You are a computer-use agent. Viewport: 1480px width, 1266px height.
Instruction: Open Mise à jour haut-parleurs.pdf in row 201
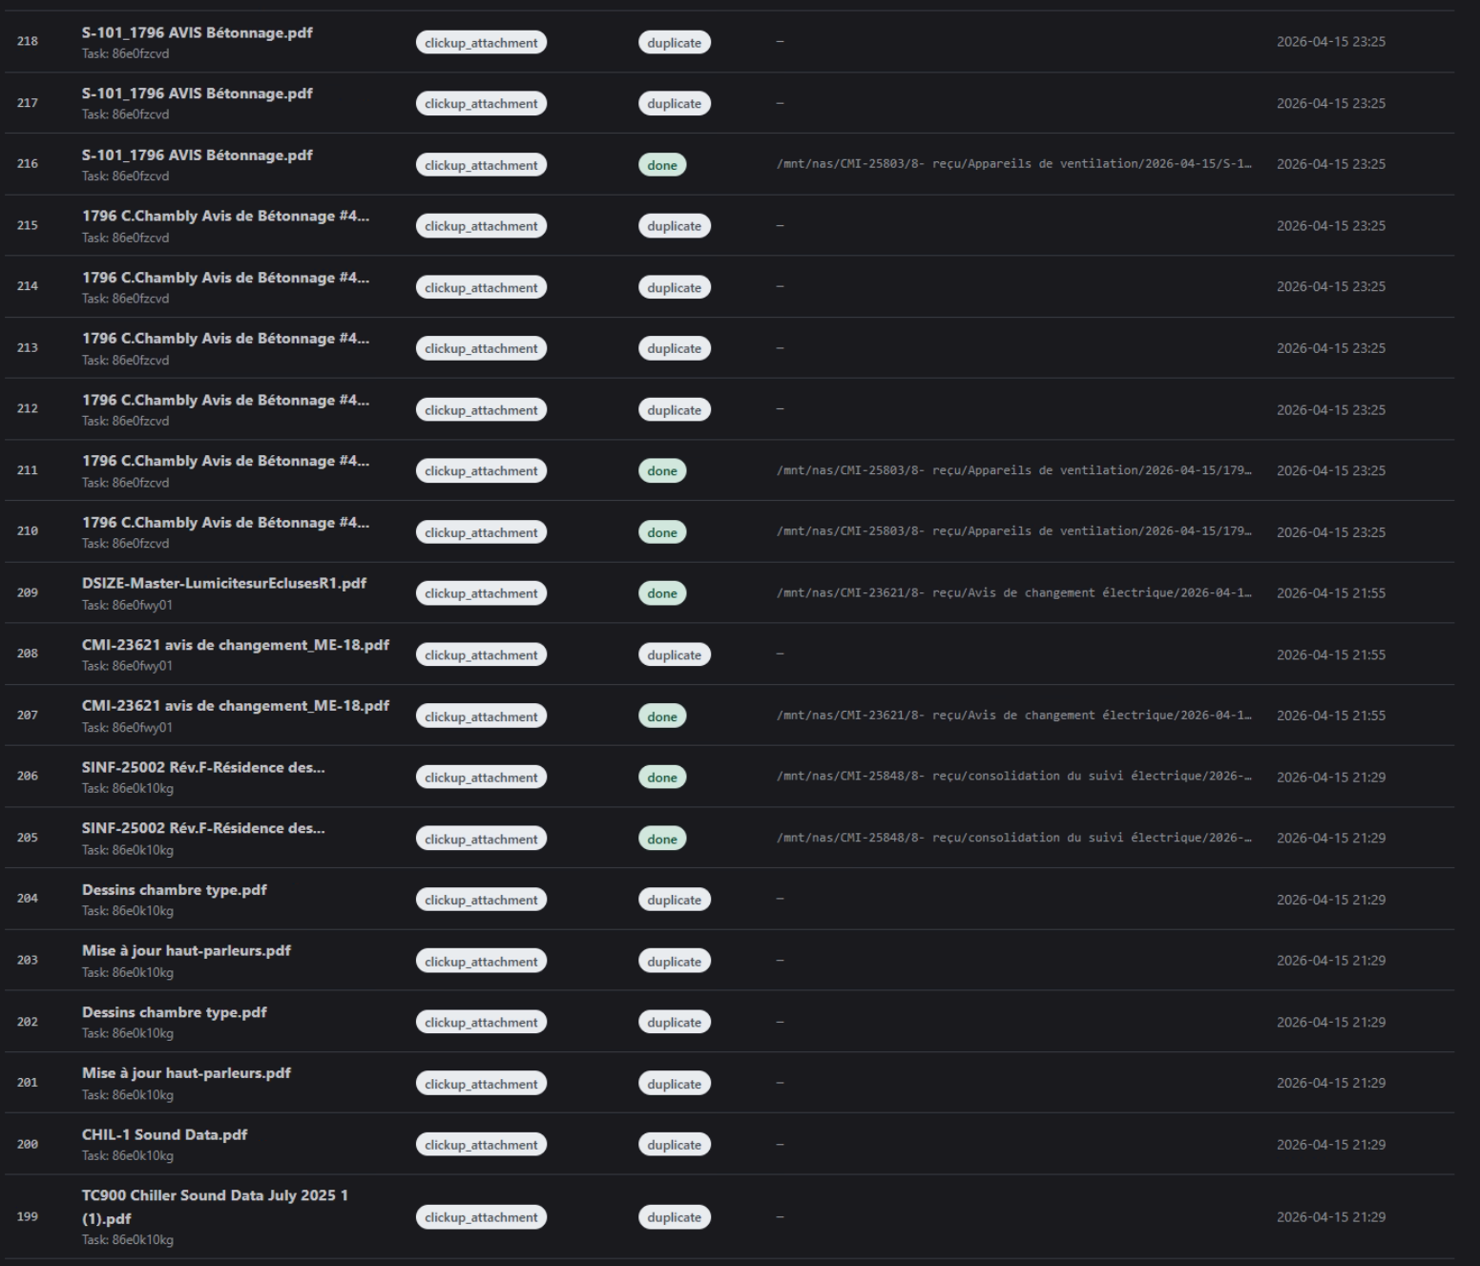[186, 1073]
